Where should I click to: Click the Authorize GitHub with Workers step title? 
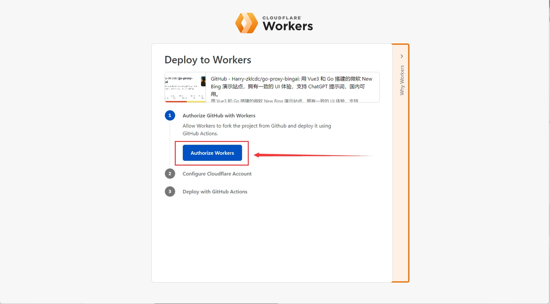point(219,116)
